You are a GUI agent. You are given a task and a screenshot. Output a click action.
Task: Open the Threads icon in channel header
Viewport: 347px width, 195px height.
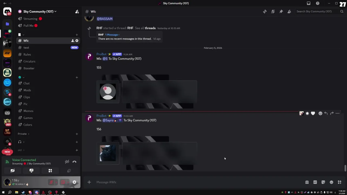point(265,11)
